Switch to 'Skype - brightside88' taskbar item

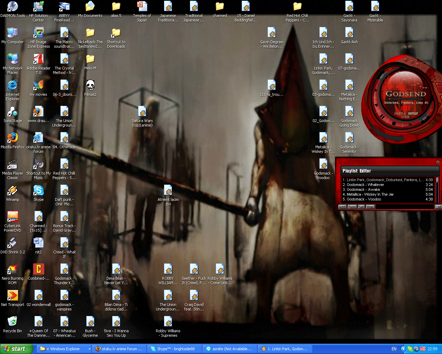pyautogui.click(x=174, y=349)
